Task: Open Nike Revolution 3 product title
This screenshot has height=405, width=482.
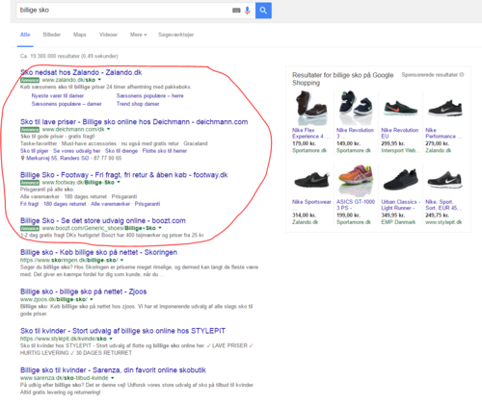Action: click(355, 133)
